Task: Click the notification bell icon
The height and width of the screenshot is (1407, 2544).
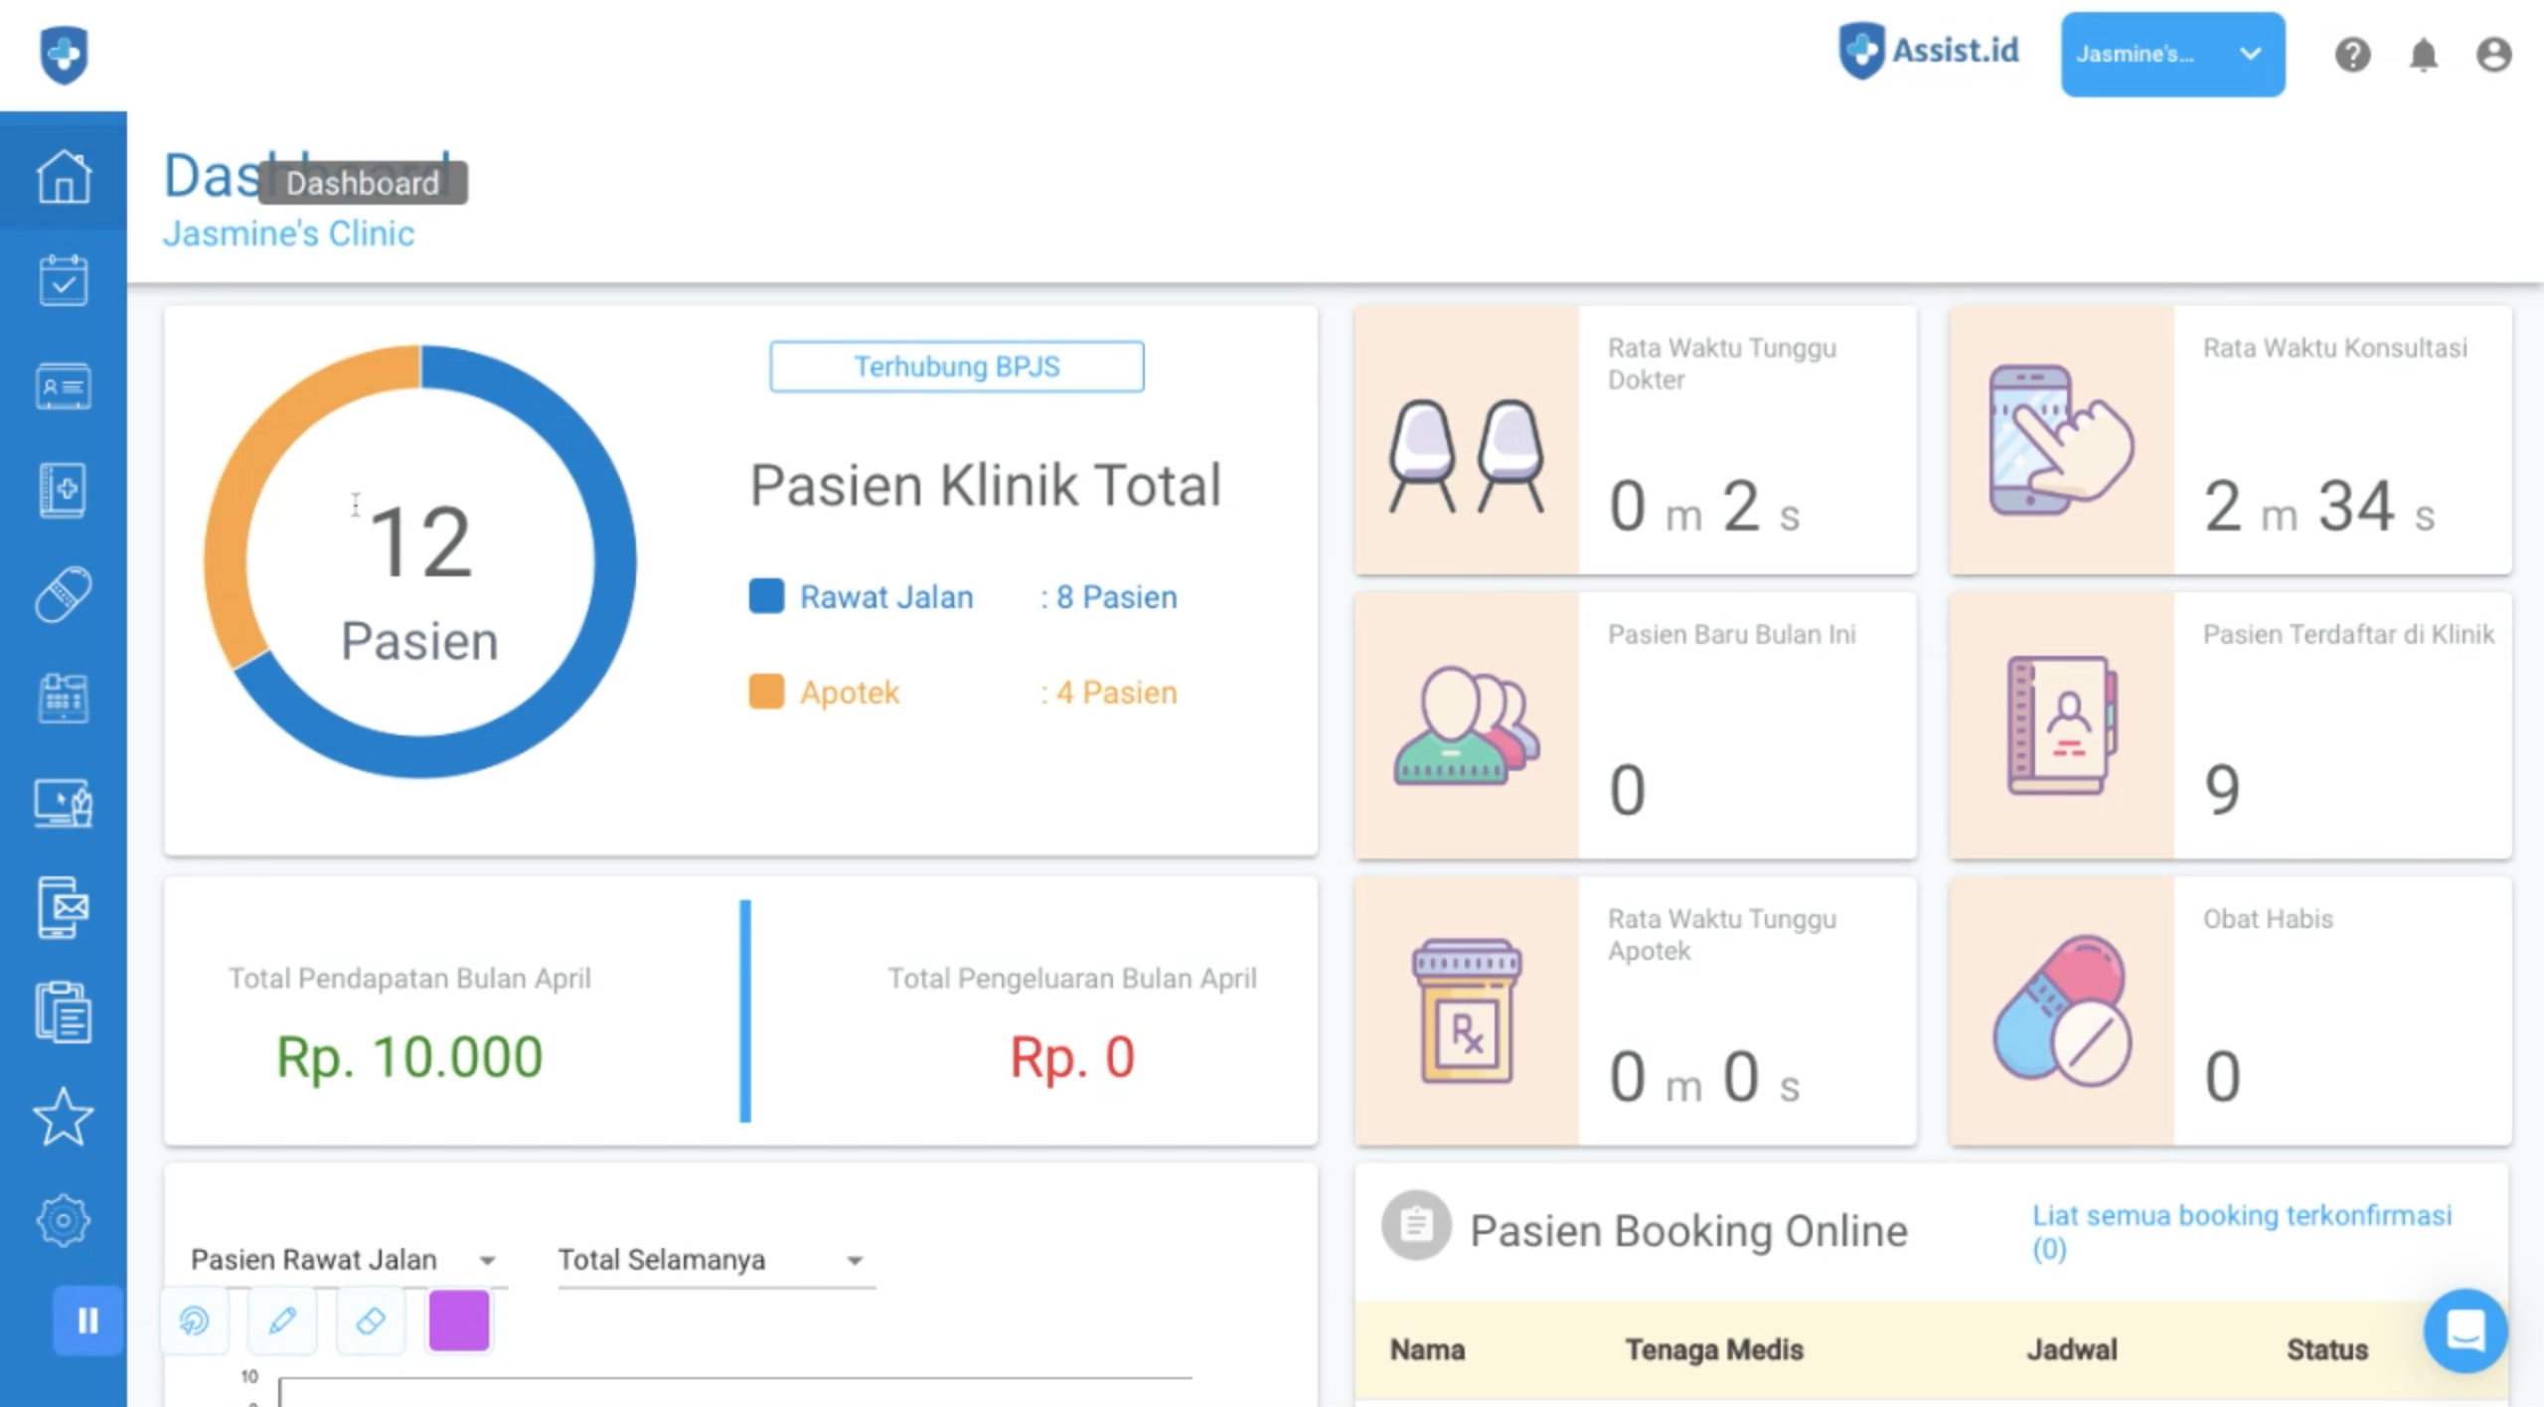Action: (x=2423, y=55)
